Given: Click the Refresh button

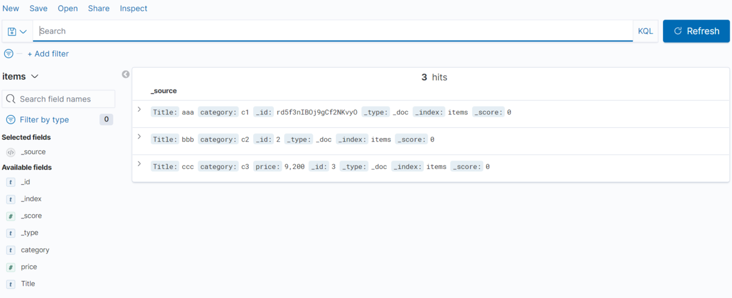Looking at the screenshot, I should coord(696,31).
